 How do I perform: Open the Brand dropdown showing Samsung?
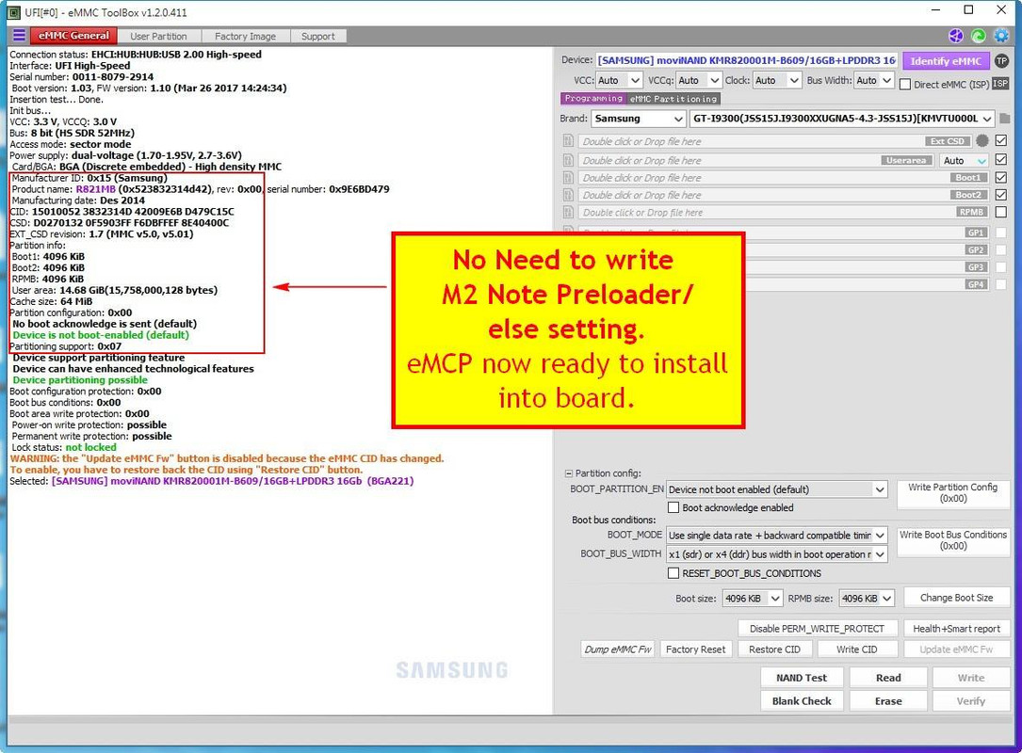point(638,119)
